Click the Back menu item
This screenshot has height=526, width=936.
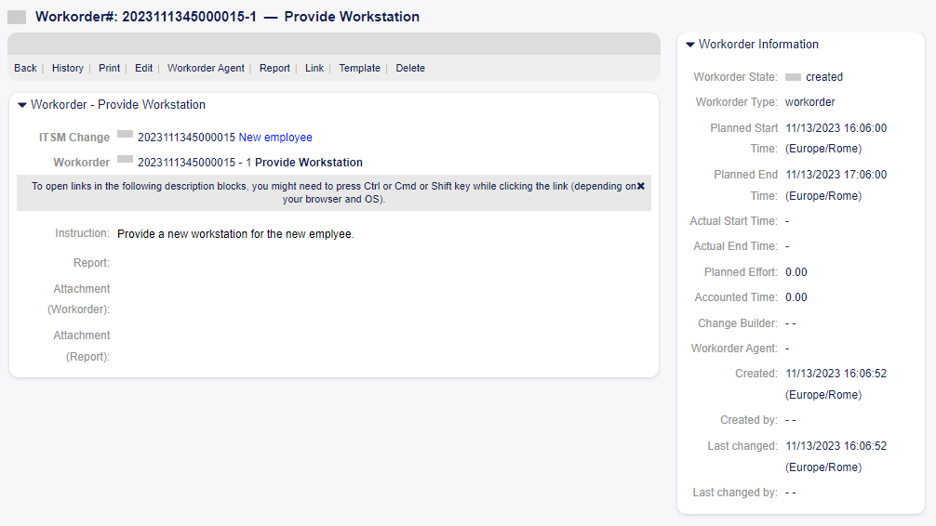click(25, 68)
